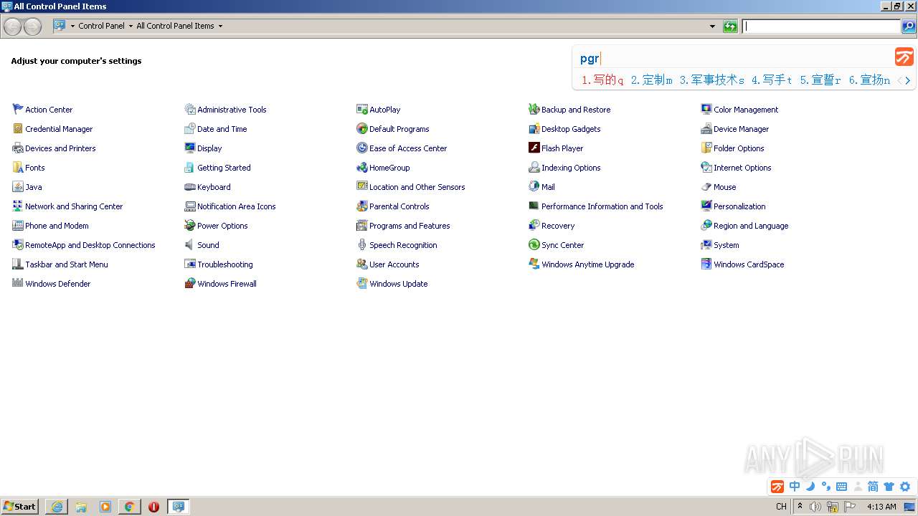Select IME candidate 2 定制
The height and width of the screenshot is (516, 918).
651,80
